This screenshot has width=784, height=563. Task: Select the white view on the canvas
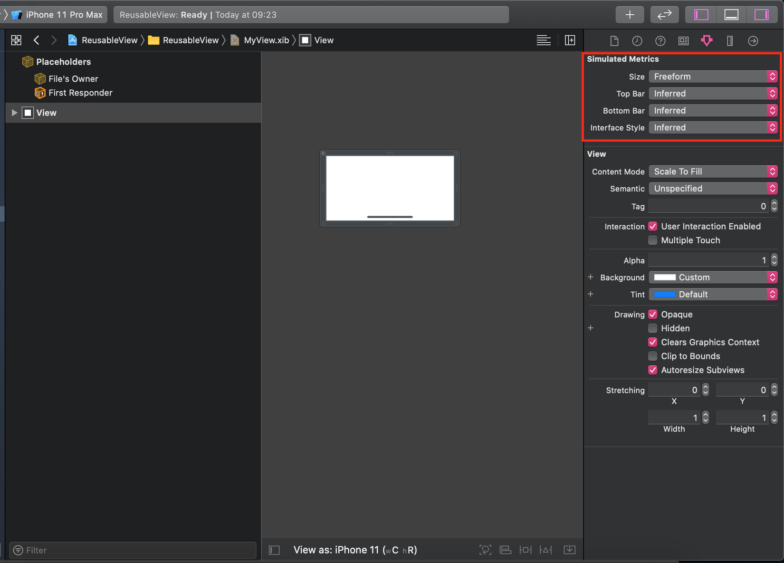click(x=390, y=188)
